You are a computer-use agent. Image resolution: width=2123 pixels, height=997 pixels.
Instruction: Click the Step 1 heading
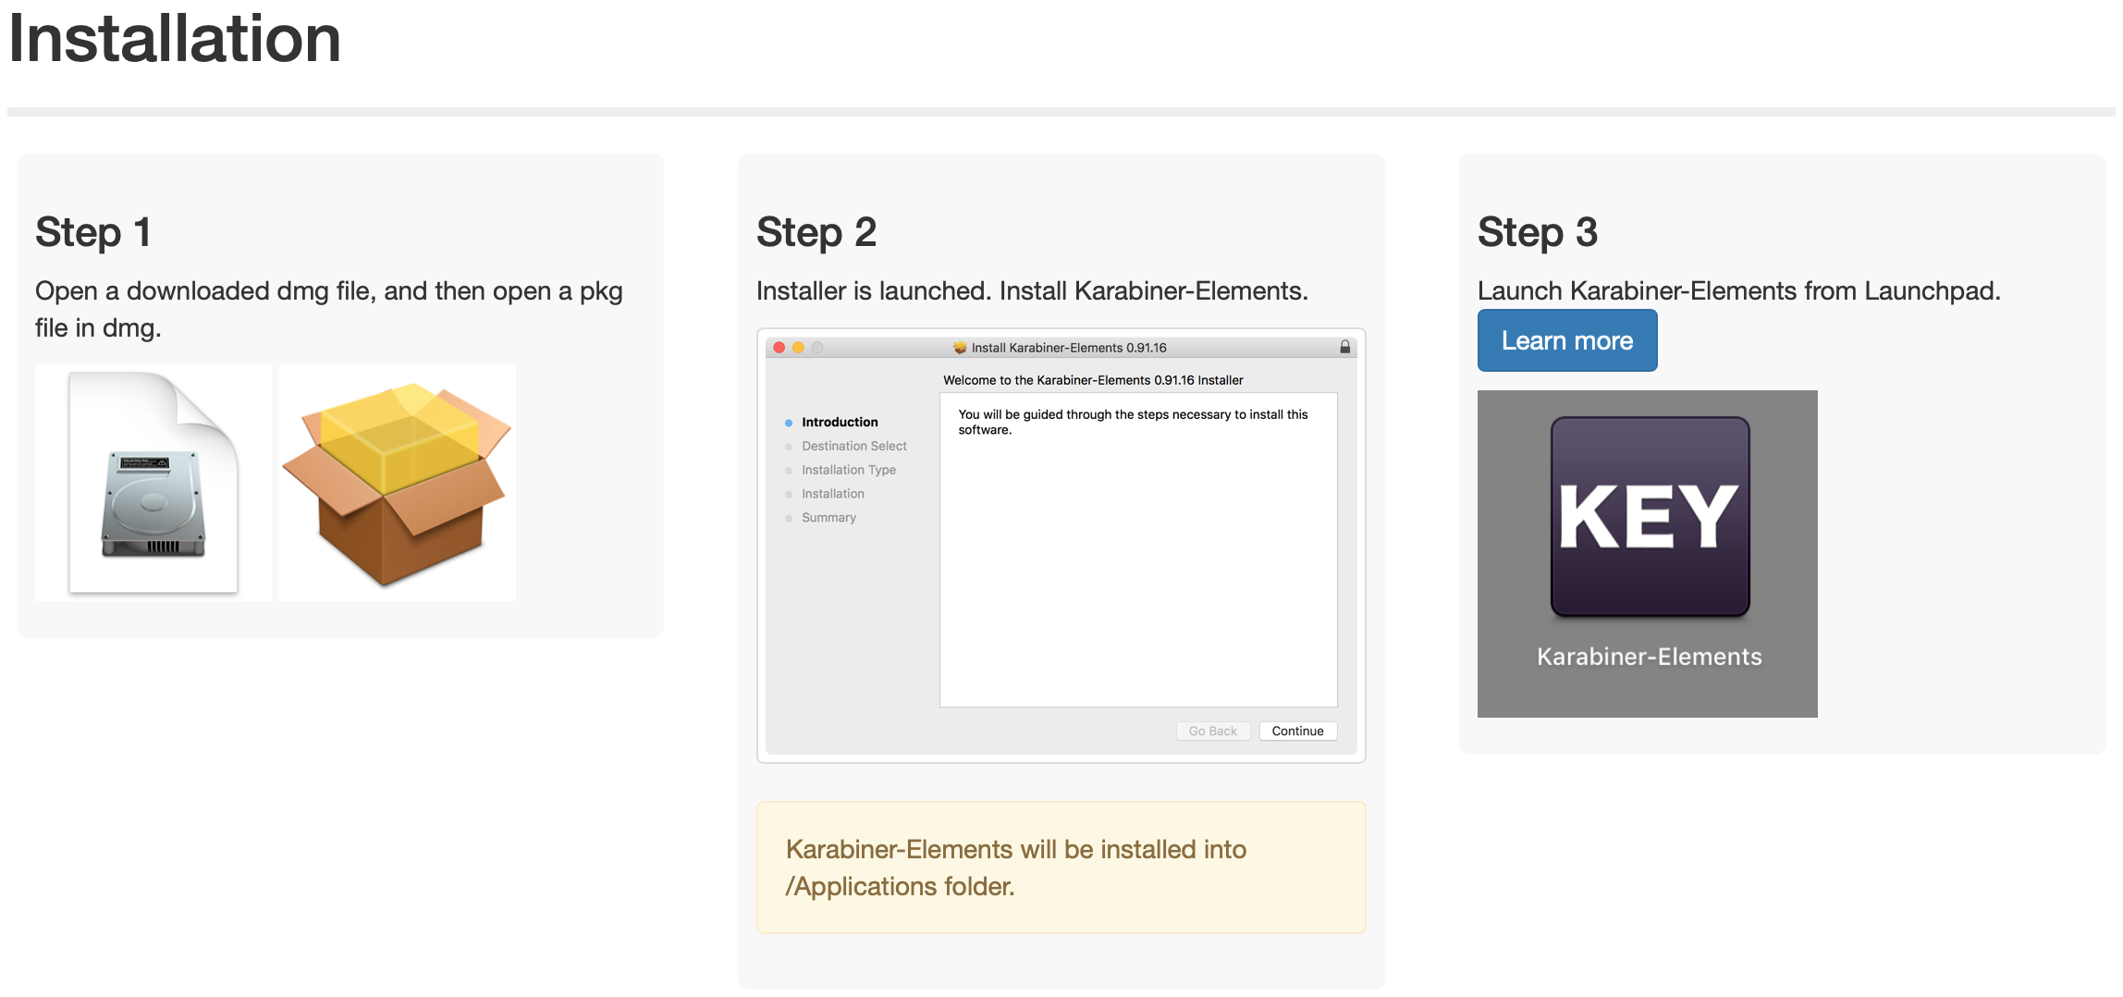tap(92, 231)
